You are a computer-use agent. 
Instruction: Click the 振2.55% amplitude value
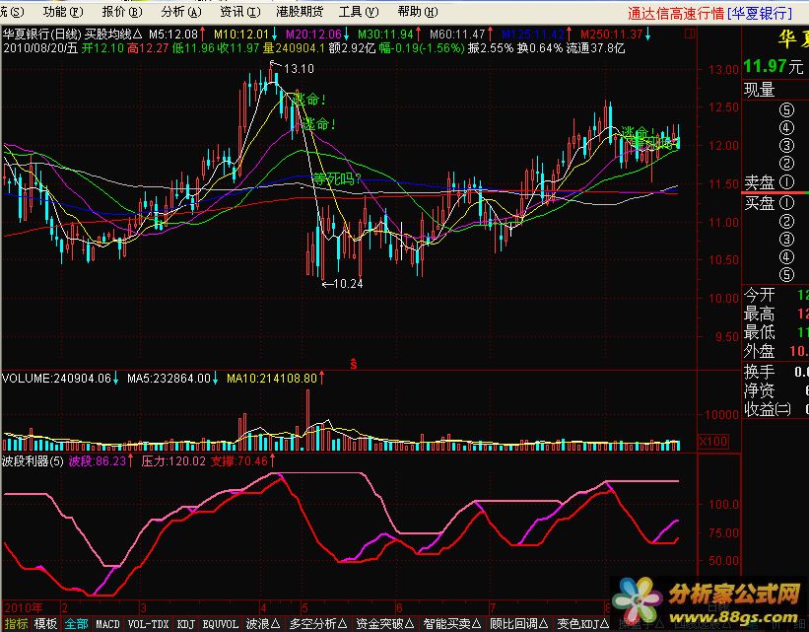491,48
